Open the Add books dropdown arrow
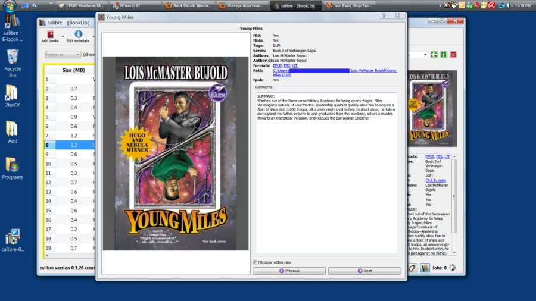 click(63, 36)
